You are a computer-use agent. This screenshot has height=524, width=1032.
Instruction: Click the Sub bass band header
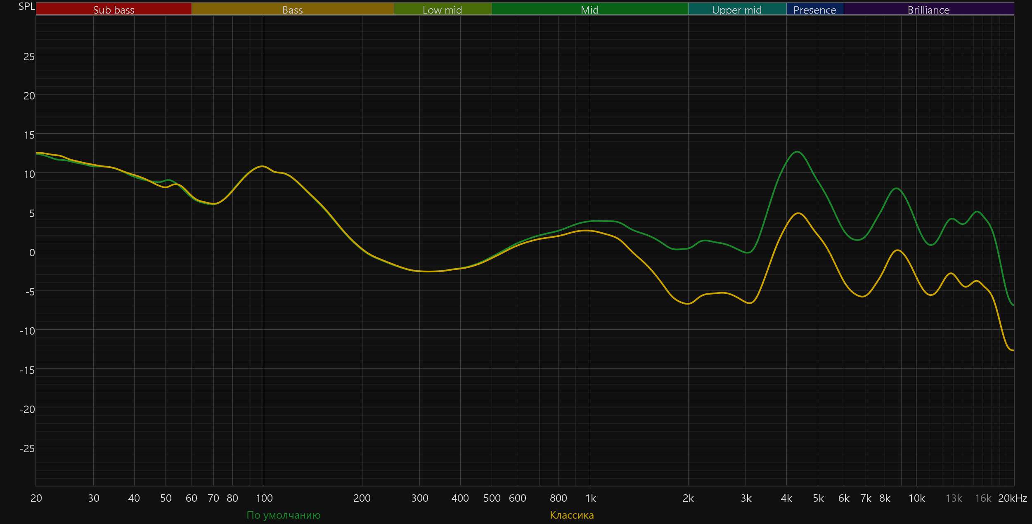(114, 9)
